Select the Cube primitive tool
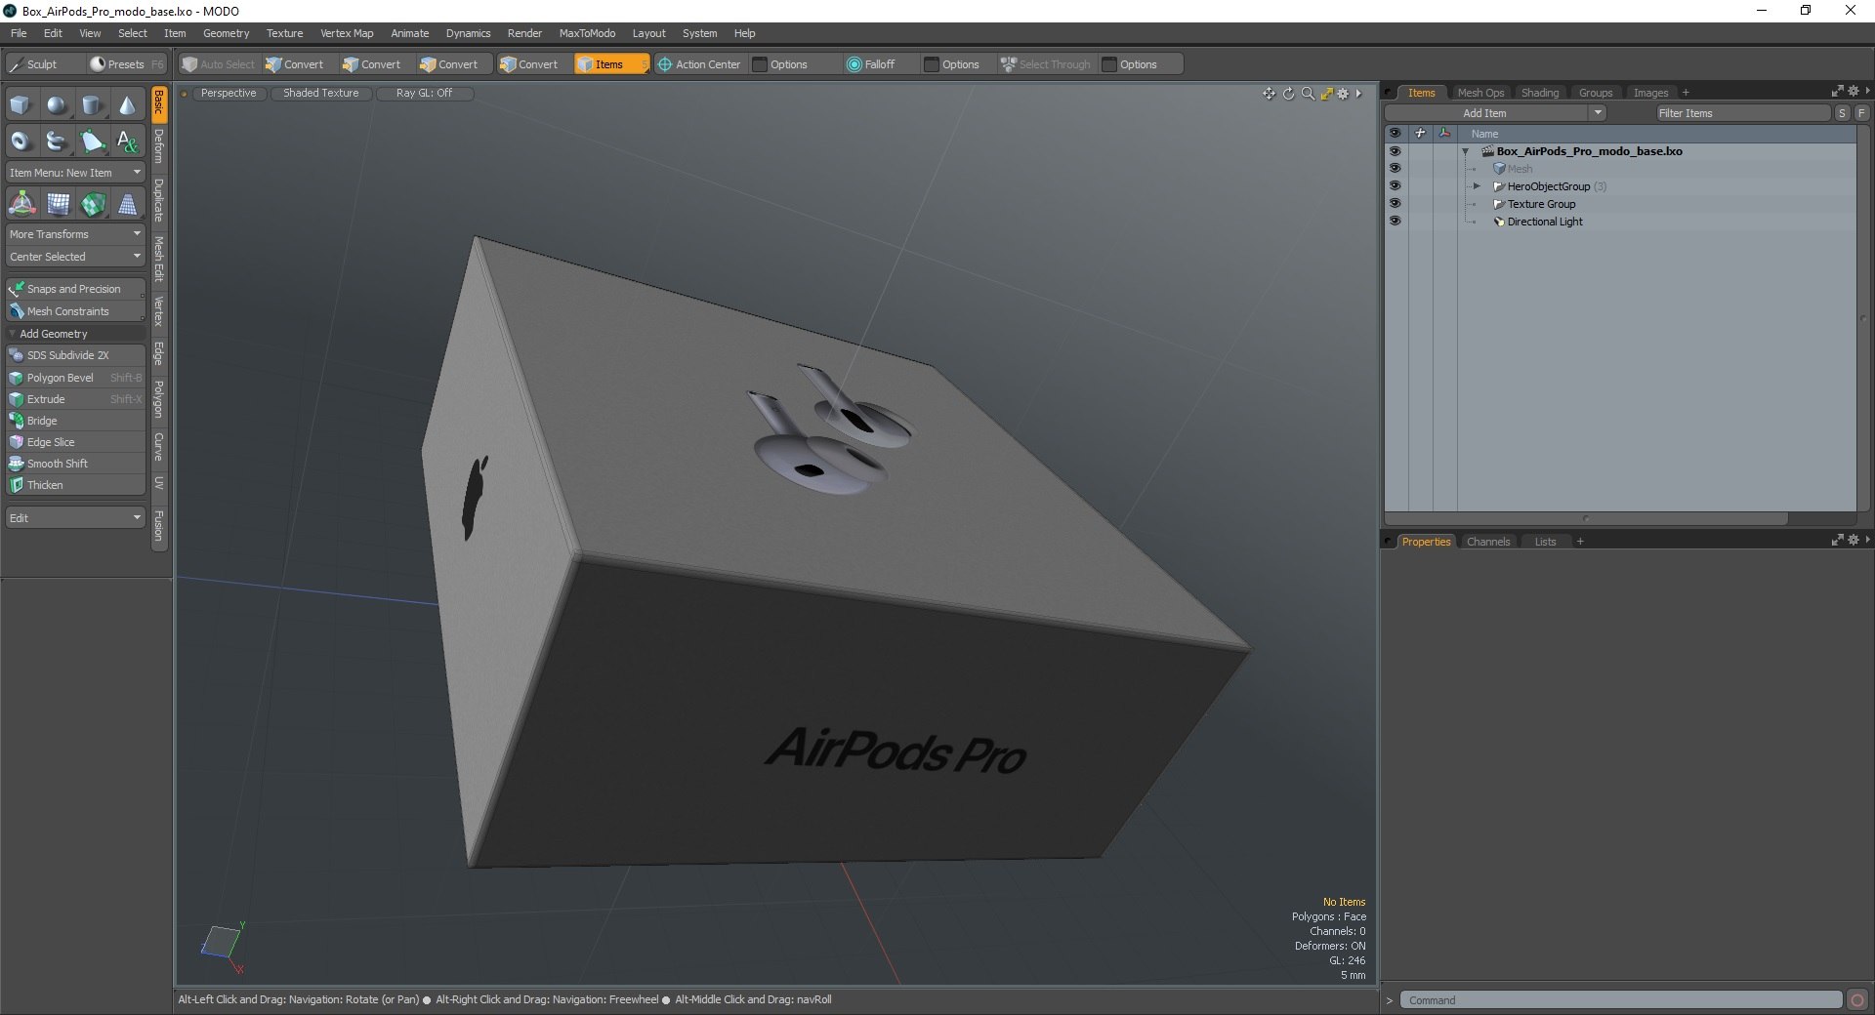Image resolution: width=1875 pixels, height=1015 pixels. tap(21, 105)
